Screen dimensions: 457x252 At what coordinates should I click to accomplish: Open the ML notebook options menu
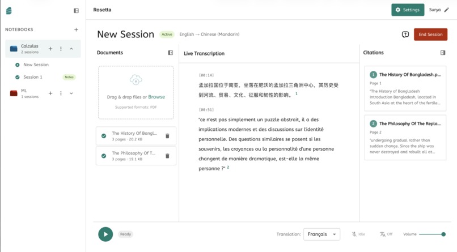61,93
